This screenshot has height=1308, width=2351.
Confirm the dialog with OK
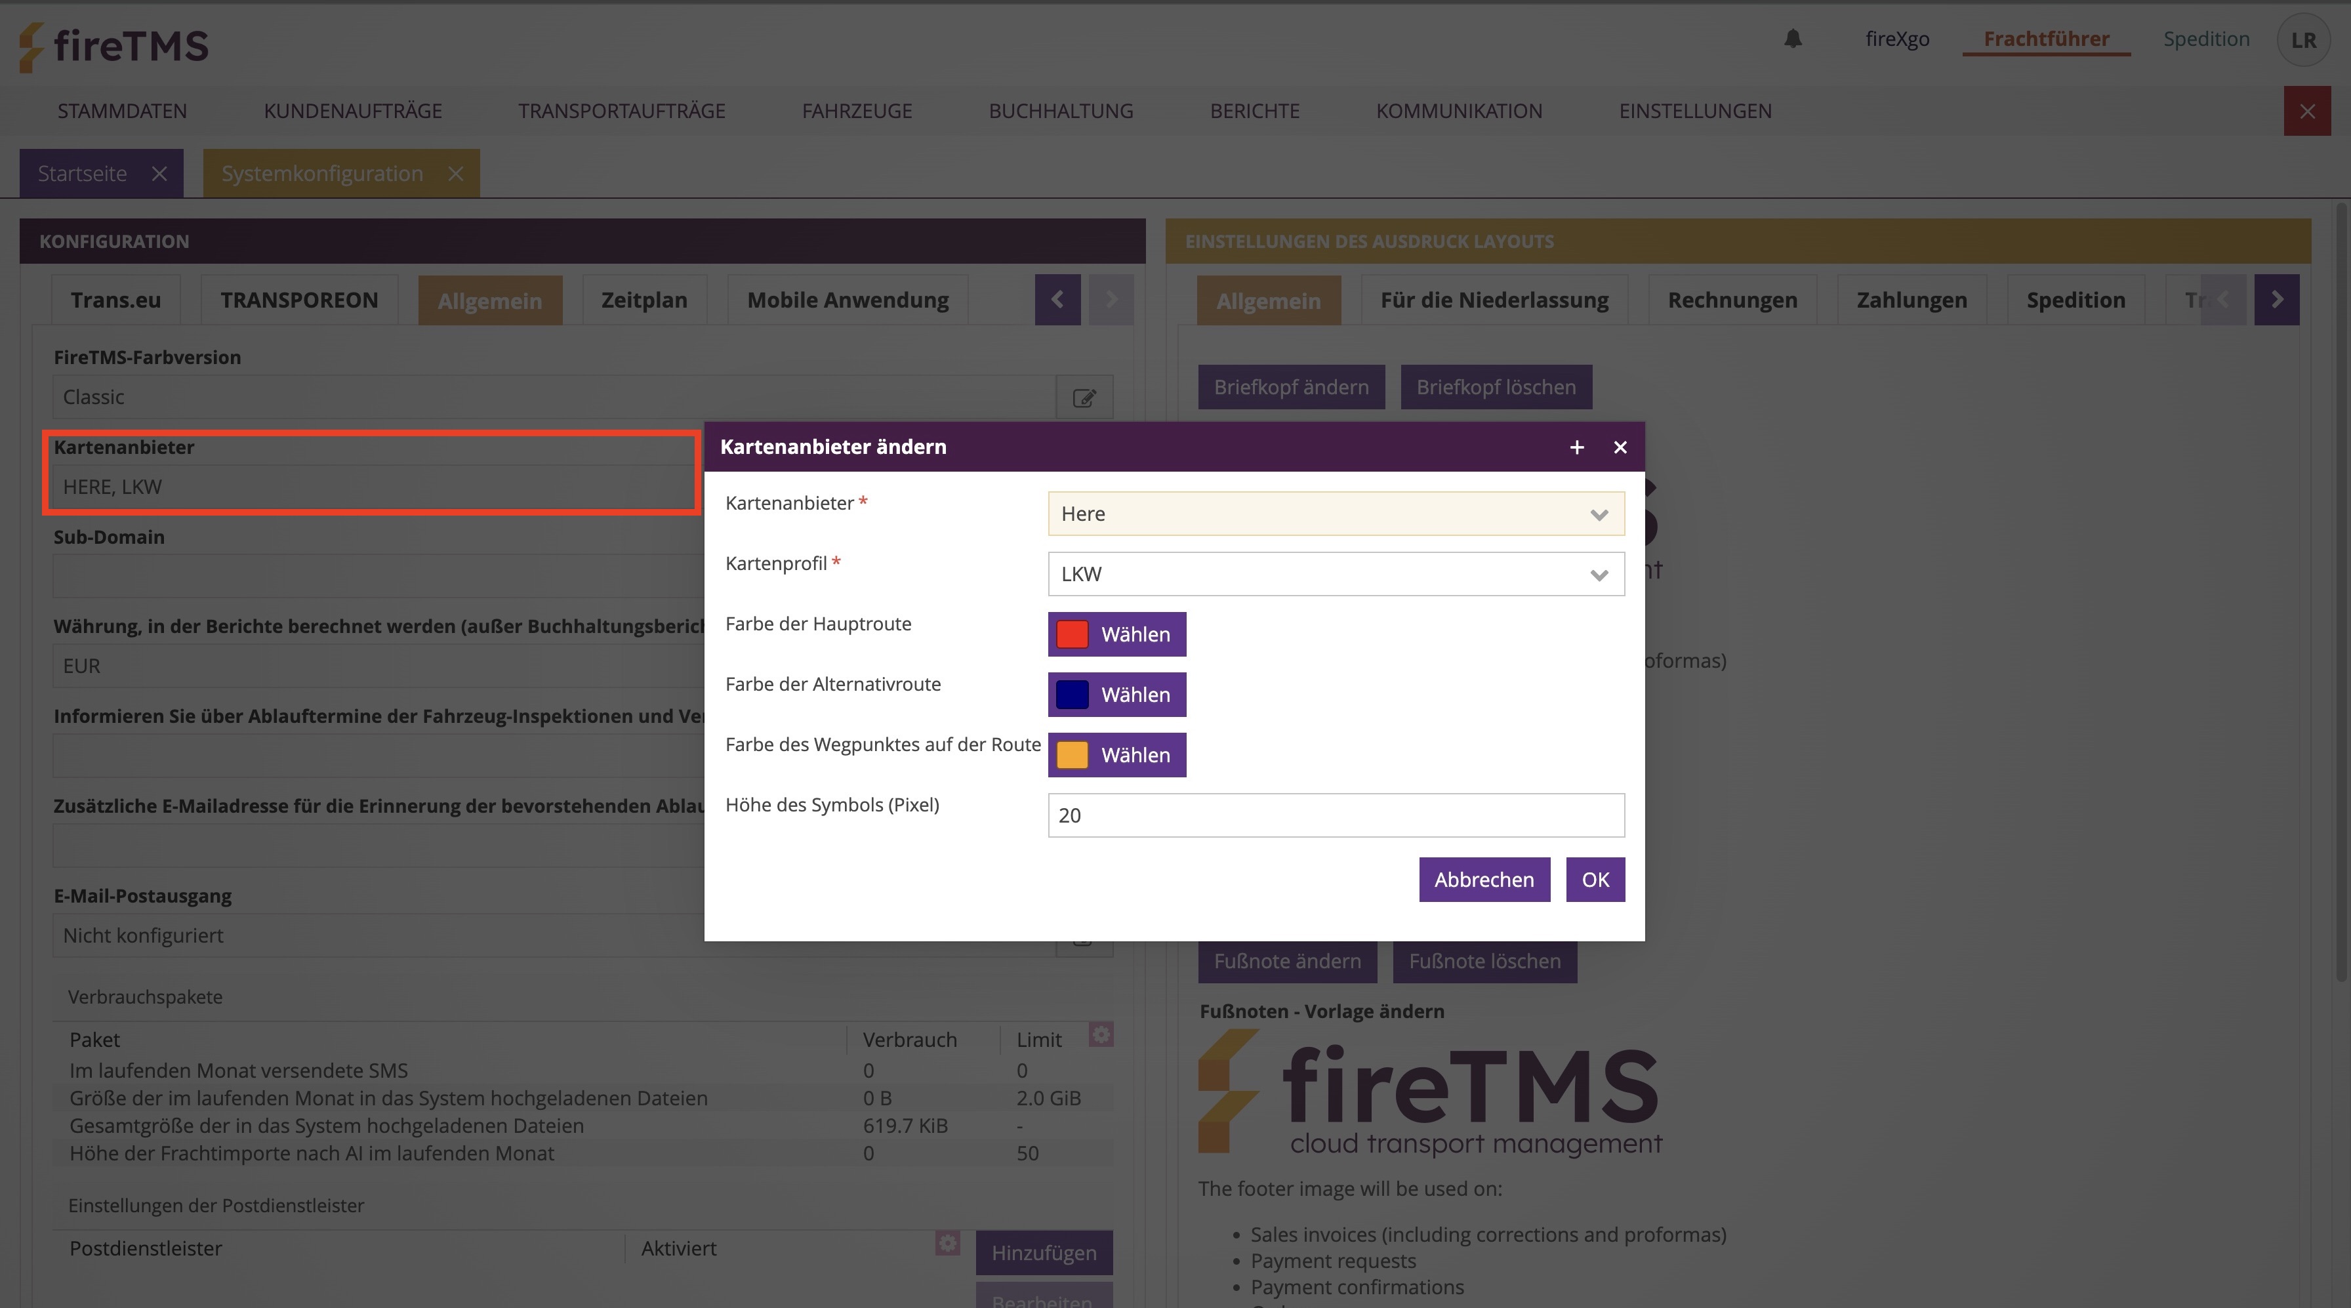(x=1595, y=880)
